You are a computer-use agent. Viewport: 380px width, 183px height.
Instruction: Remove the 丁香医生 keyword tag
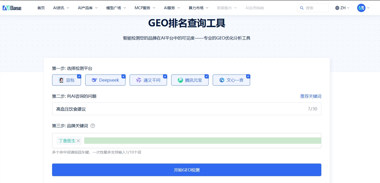(x=78, y=141)
